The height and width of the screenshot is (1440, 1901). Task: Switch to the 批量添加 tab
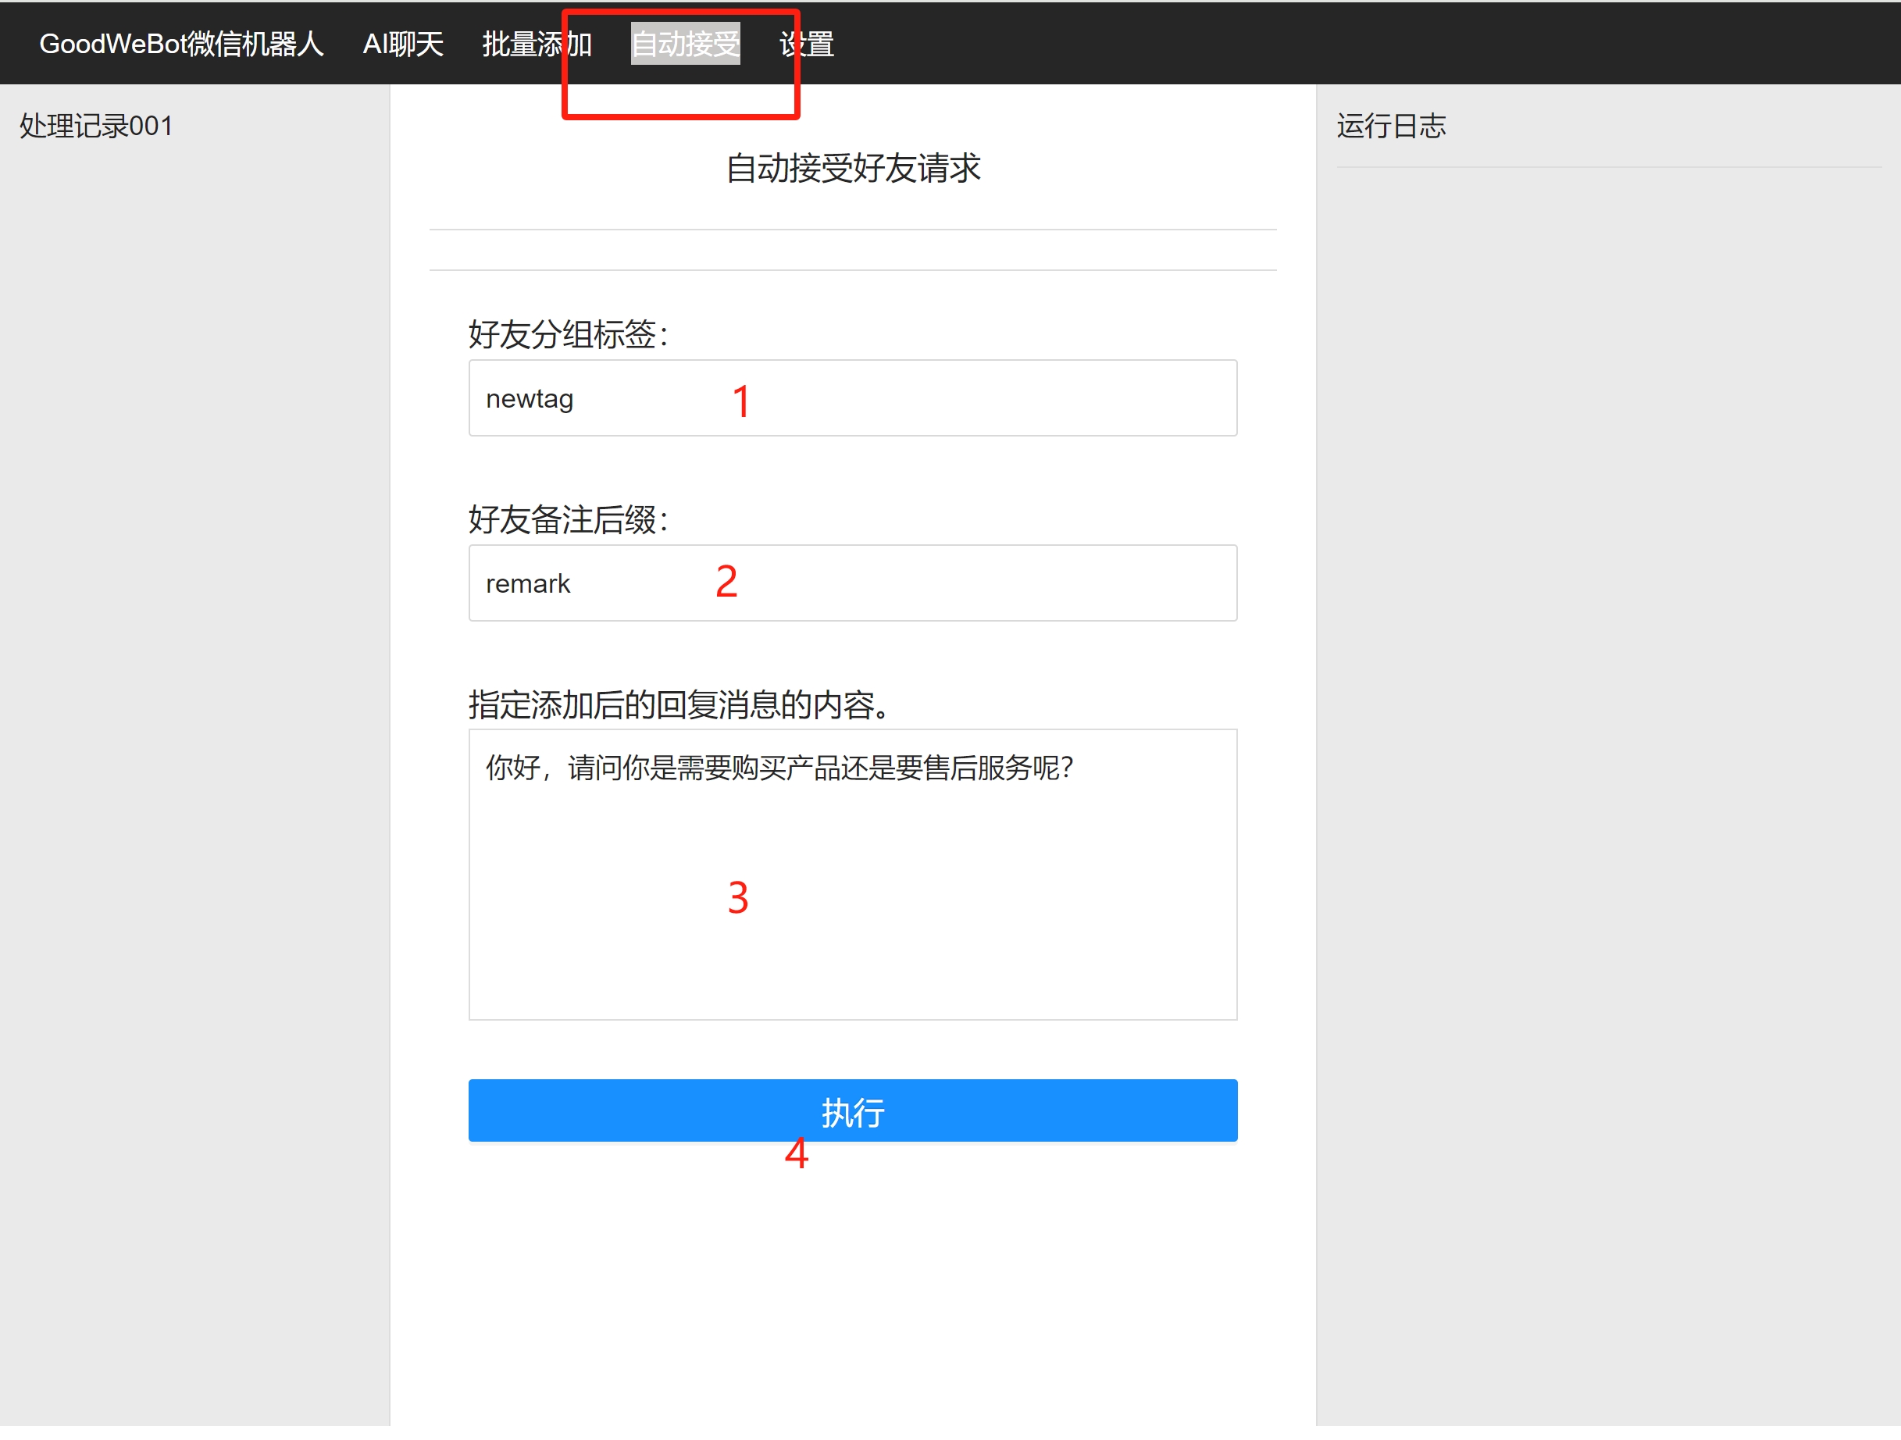point(537,44)
